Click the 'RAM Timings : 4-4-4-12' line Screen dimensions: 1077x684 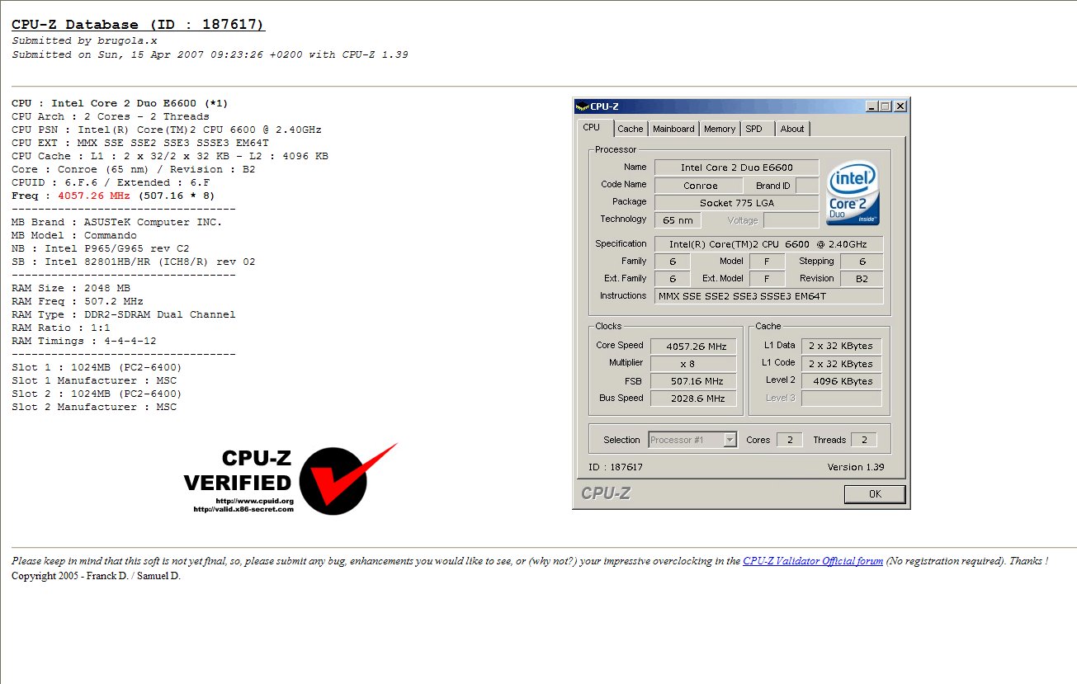pos(84,341)
